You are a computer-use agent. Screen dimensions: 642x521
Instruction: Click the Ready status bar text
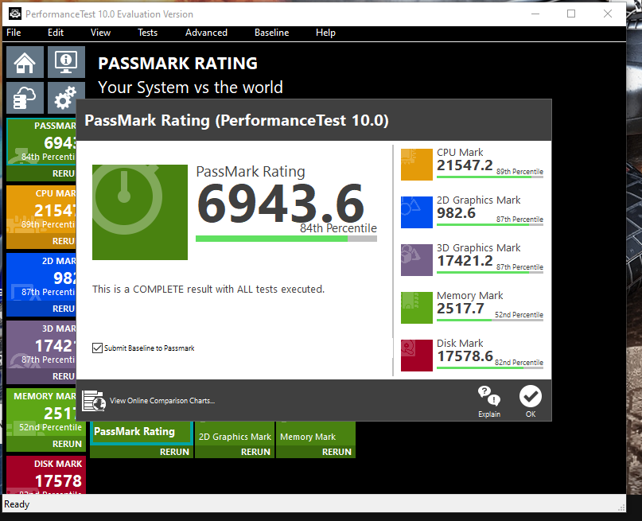[x=17, y=504]
